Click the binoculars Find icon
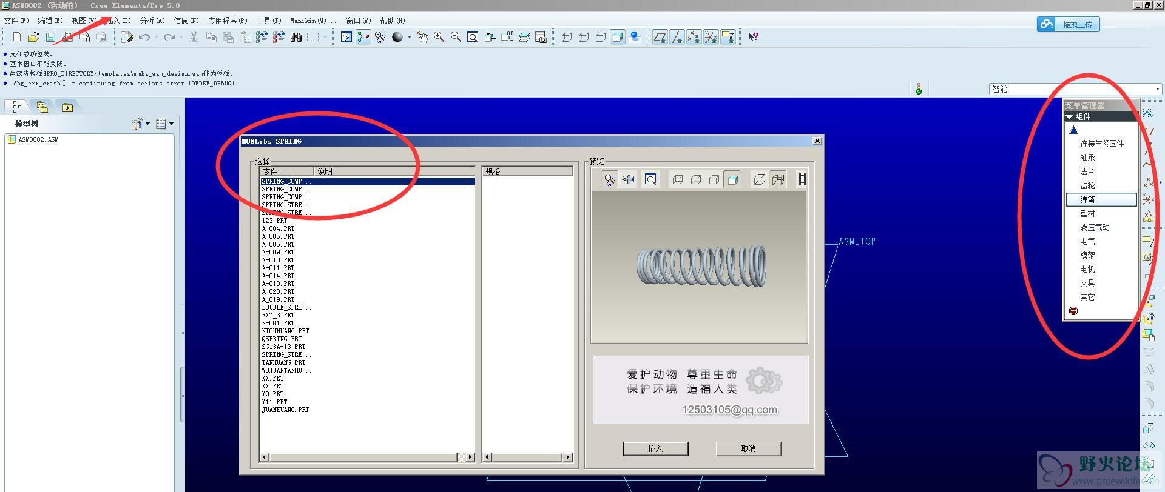This screenshot has height=492, width=1165. 296,38
